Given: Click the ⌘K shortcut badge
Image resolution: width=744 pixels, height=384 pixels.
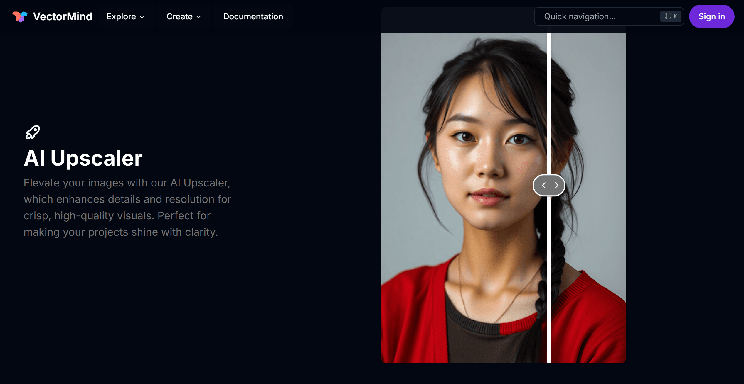Looking at the screenshot, I should tap(671, 16).
